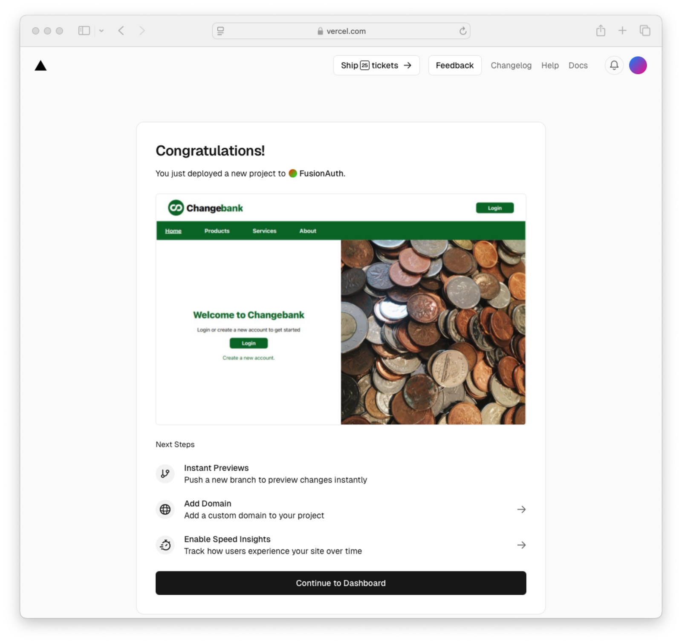Open the Add Domain arrow
The image size is (682, 643).
point(522,509)
